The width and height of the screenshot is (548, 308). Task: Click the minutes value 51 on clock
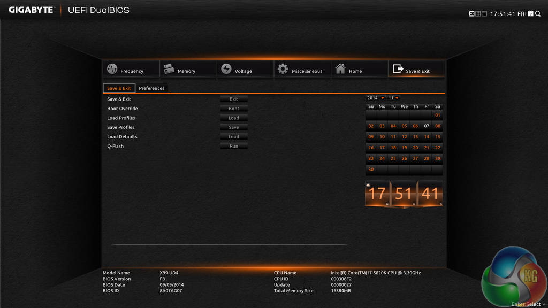404,194
